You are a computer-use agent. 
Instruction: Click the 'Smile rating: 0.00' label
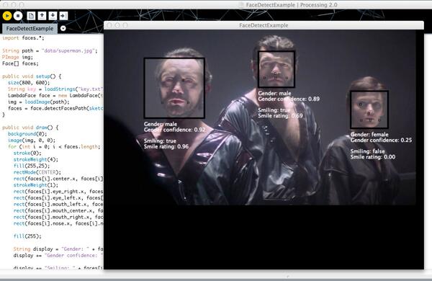tap(373, 157)
